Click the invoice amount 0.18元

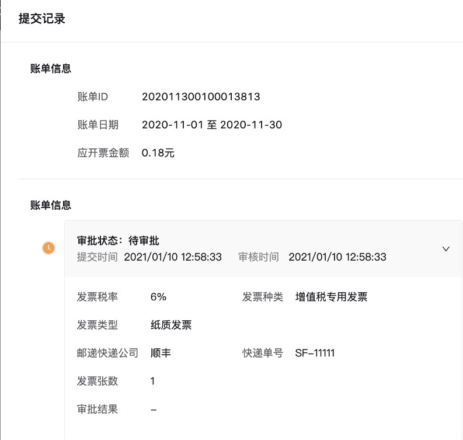point(158,153)
